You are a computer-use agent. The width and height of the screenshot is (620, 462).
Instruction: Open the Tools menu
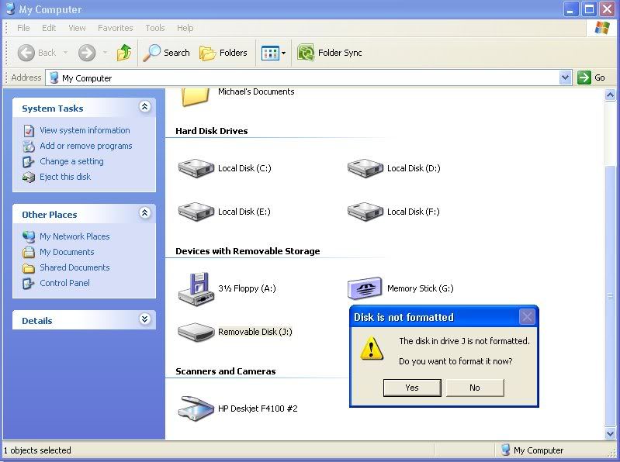click(155, 28)
